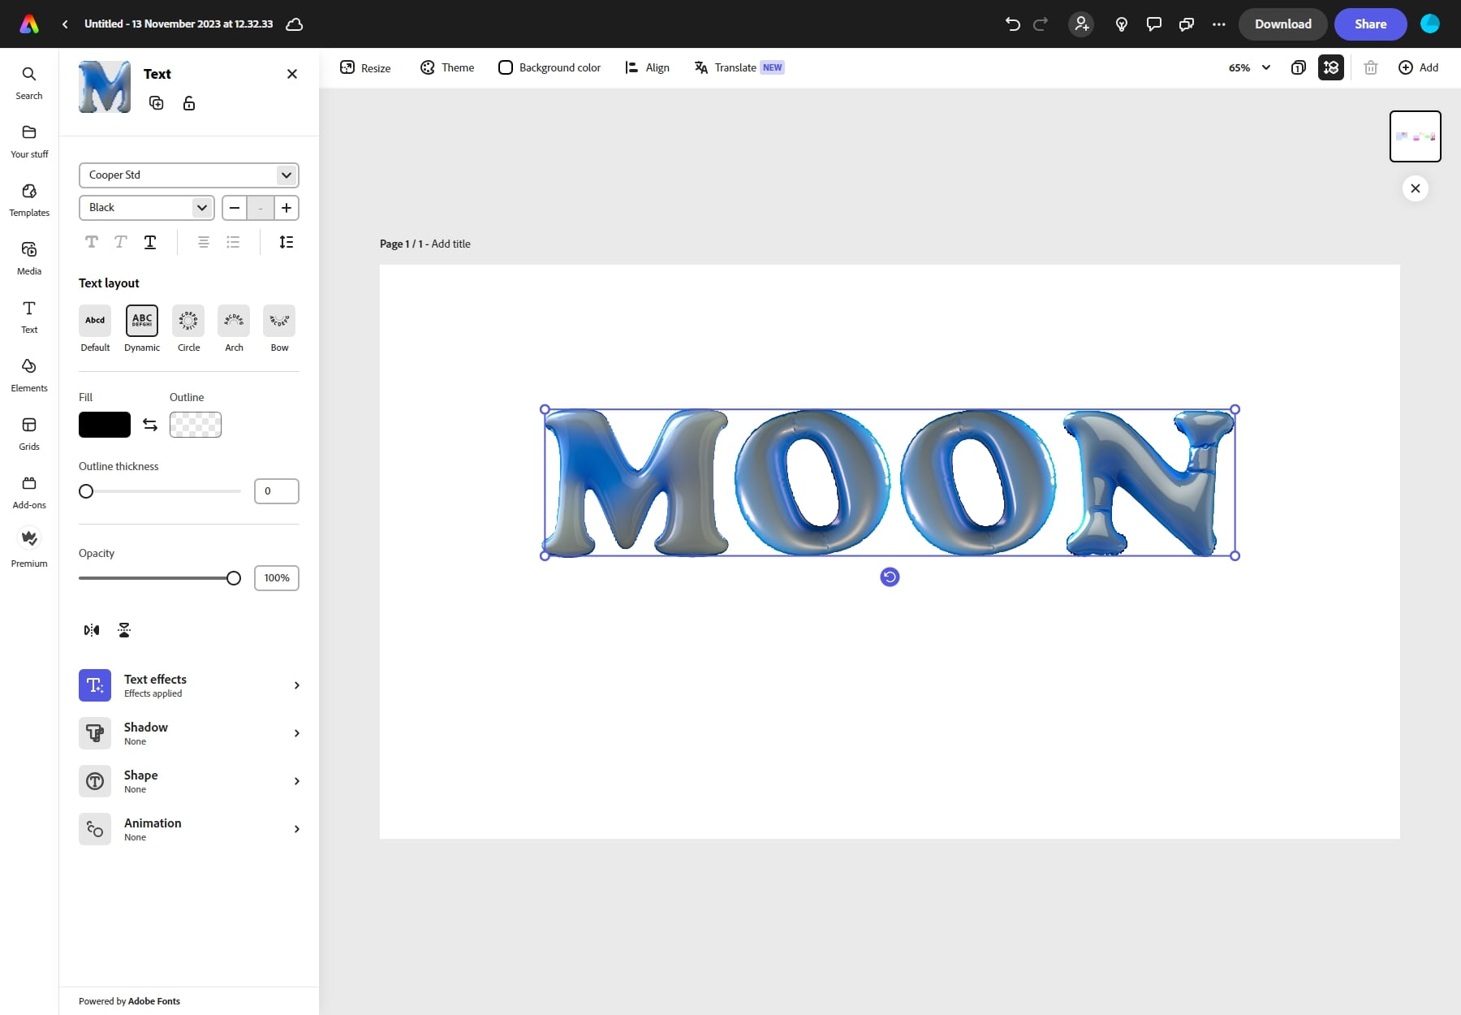The width and height of the screenshot is (1461, 1015).
Task: Toggle underline formatting
Action: (149, 242)
